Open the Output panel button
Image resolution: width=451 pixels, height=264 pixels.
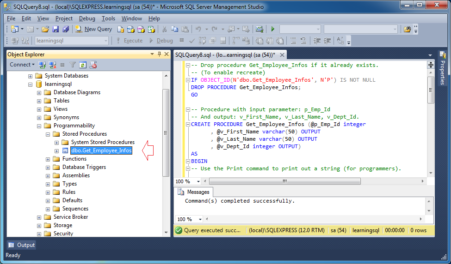point(22,245)
